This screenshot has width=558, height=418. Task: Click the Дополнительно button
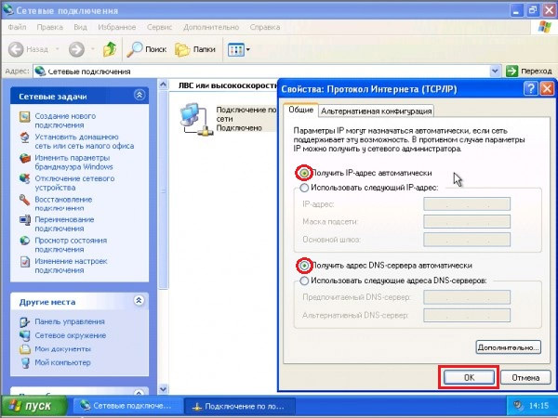[x=507, y=347]
